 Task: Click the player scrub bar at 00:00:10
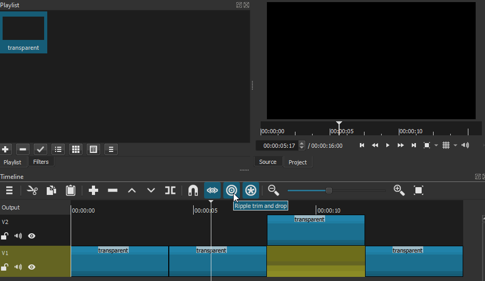tap(399, 132)
